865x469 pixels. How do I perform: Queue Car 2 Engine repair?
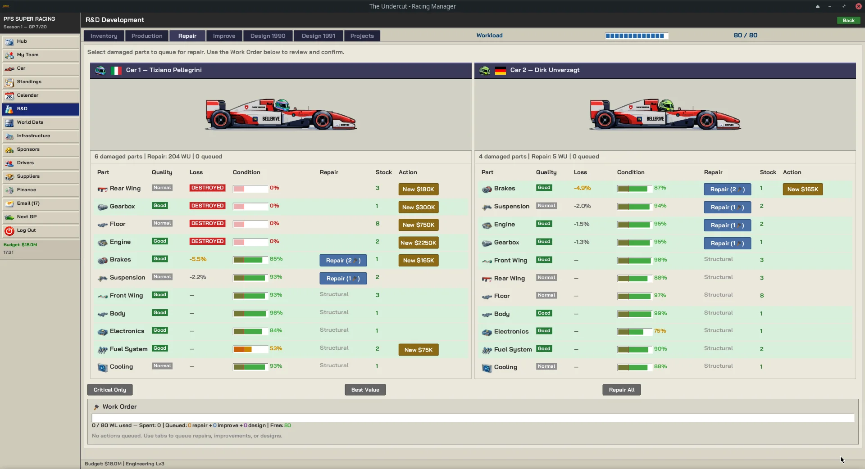coord(727,225)
